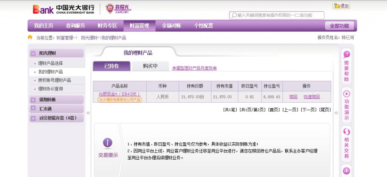Click the 退出 logout icon button
The height and width of the screenshot is (177, 387).
point(341,6)
